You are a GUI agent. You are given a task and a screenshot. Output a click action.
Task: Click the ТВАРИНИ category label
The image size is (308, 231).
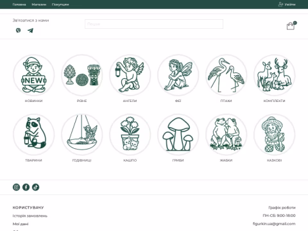point(33,160)
